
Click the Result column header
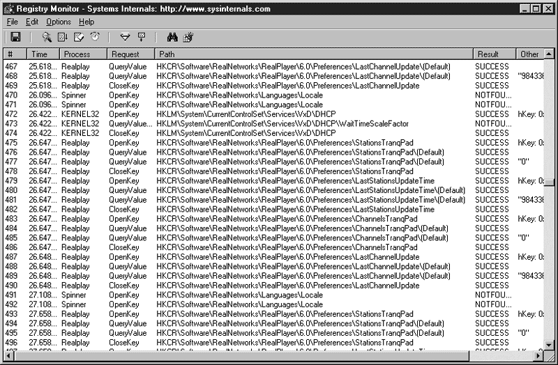click(x=493, y=54)
